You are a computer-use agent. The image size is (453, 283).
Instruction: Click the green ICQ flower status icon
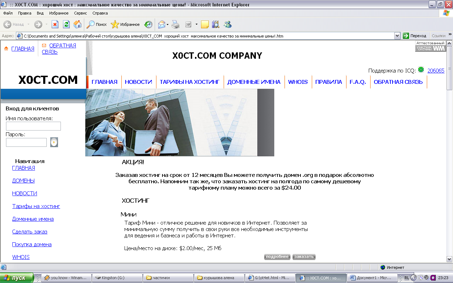(421, 70)
